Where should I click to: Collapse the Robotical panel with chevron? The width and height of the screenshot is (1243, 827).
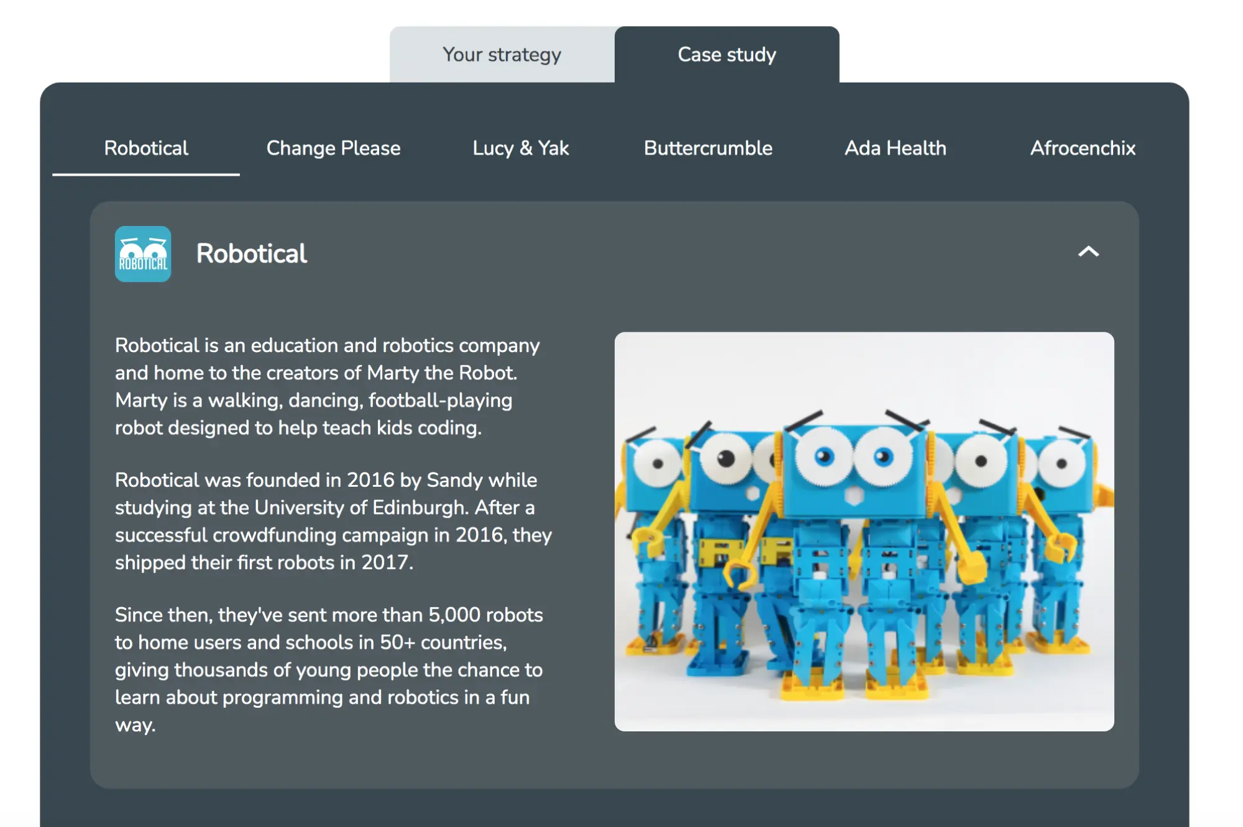pos(1088,251)
